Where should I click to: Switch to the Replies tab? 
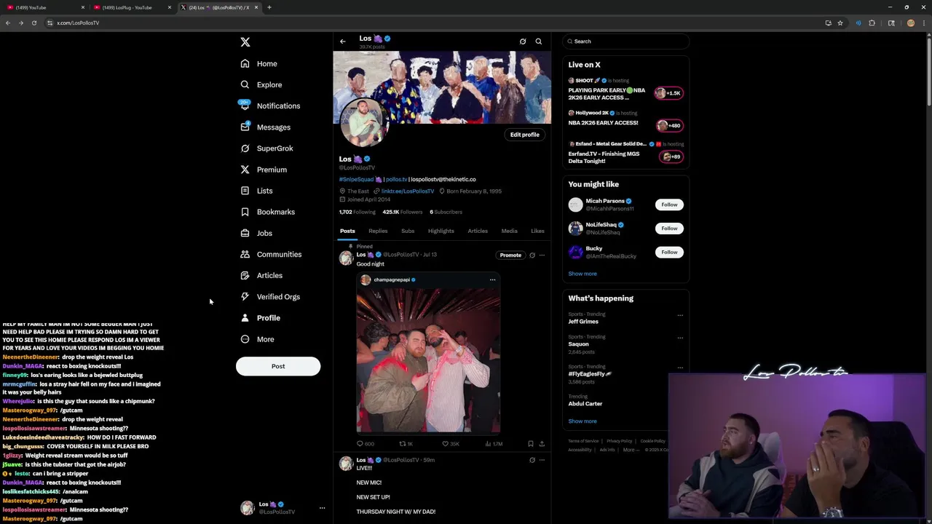(378, 231)
